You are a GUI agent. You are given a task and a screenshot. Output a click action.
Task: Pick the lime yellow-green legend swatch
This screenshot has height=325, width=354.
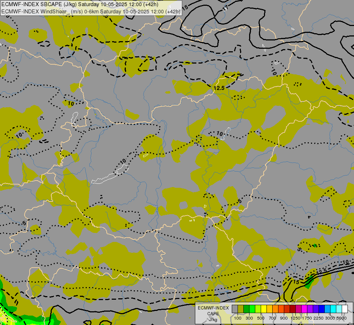(x=258, y=309)
